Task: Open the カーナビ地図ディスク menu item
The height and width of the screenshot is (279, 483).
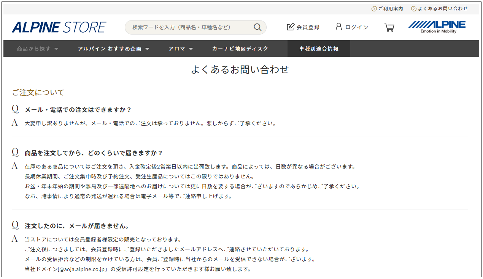Action: click(240, 49)
